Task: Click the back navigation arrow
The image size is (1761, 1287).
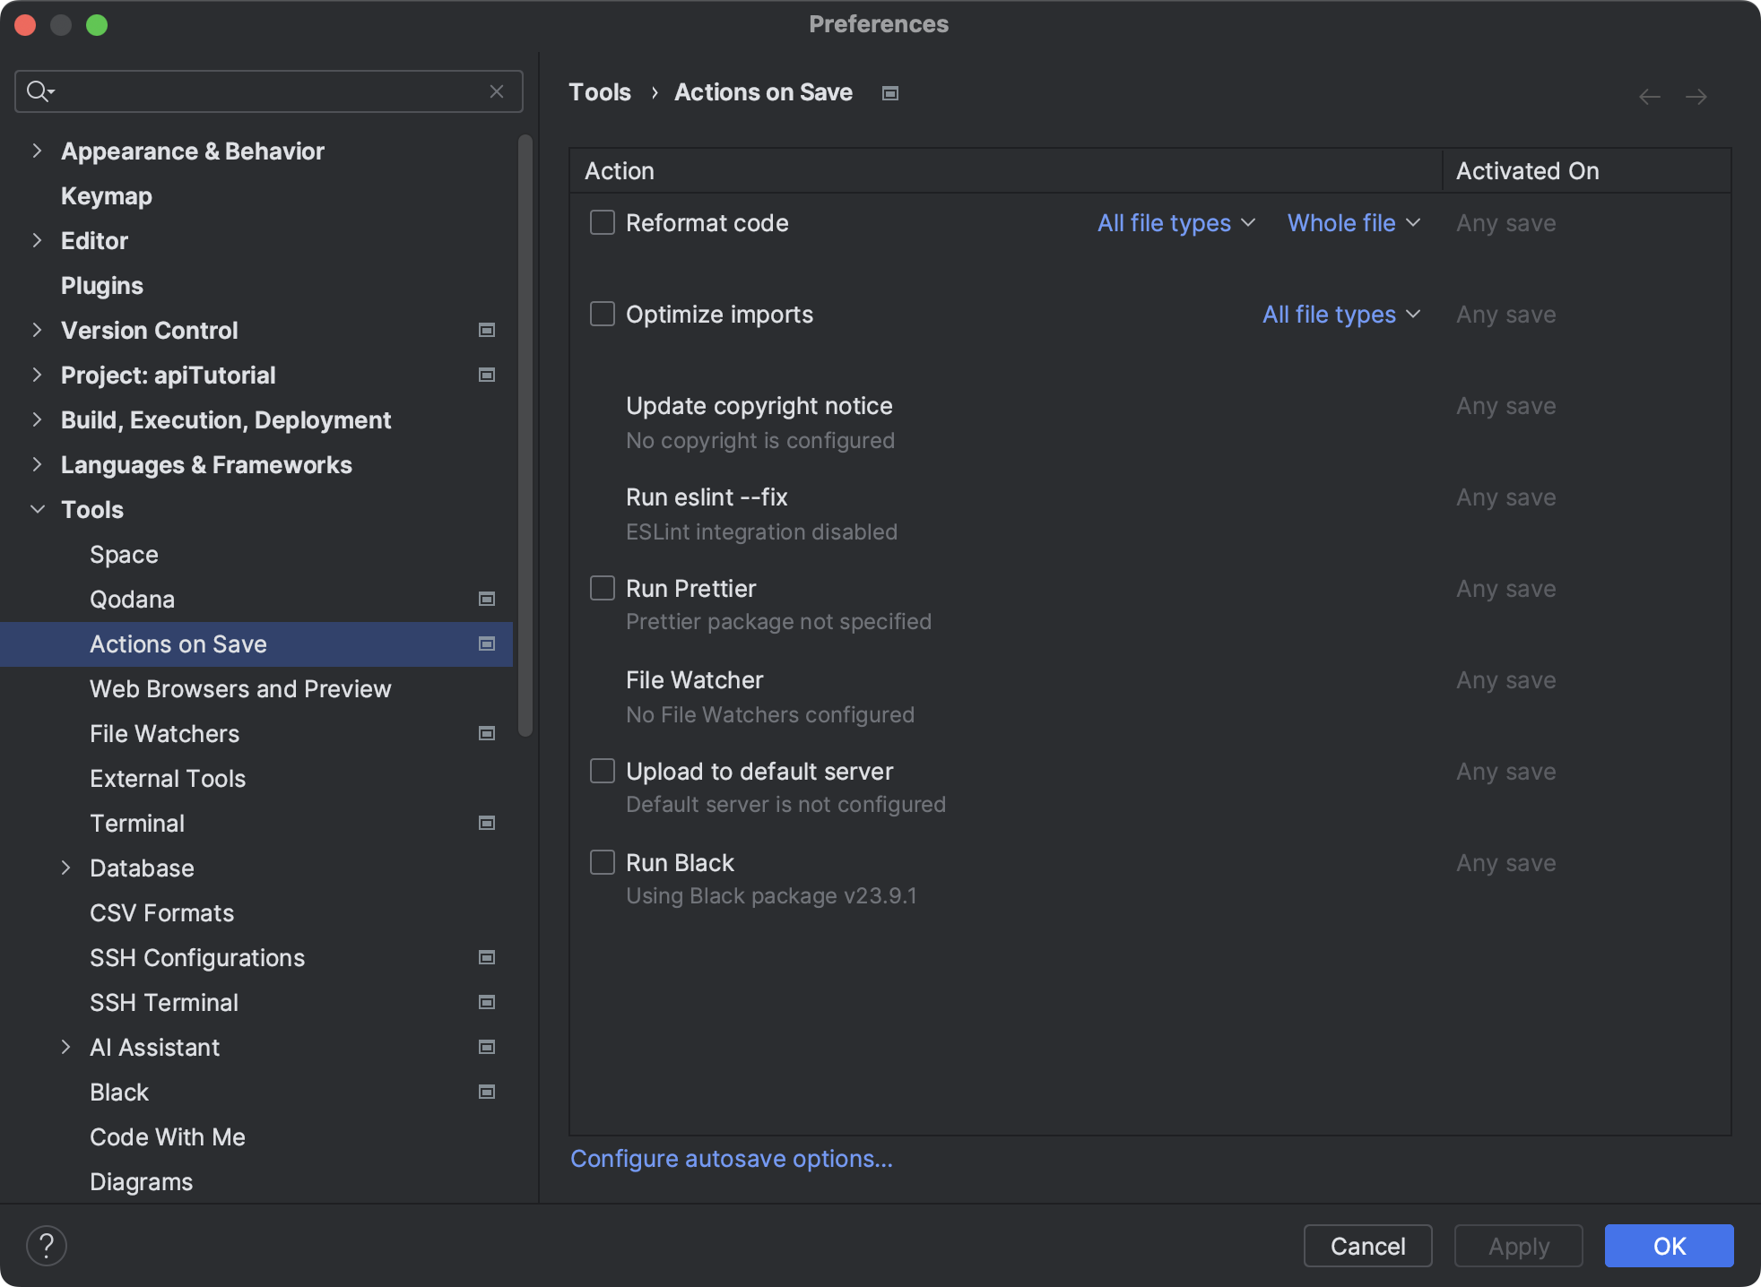Action: pos(1649,96)
